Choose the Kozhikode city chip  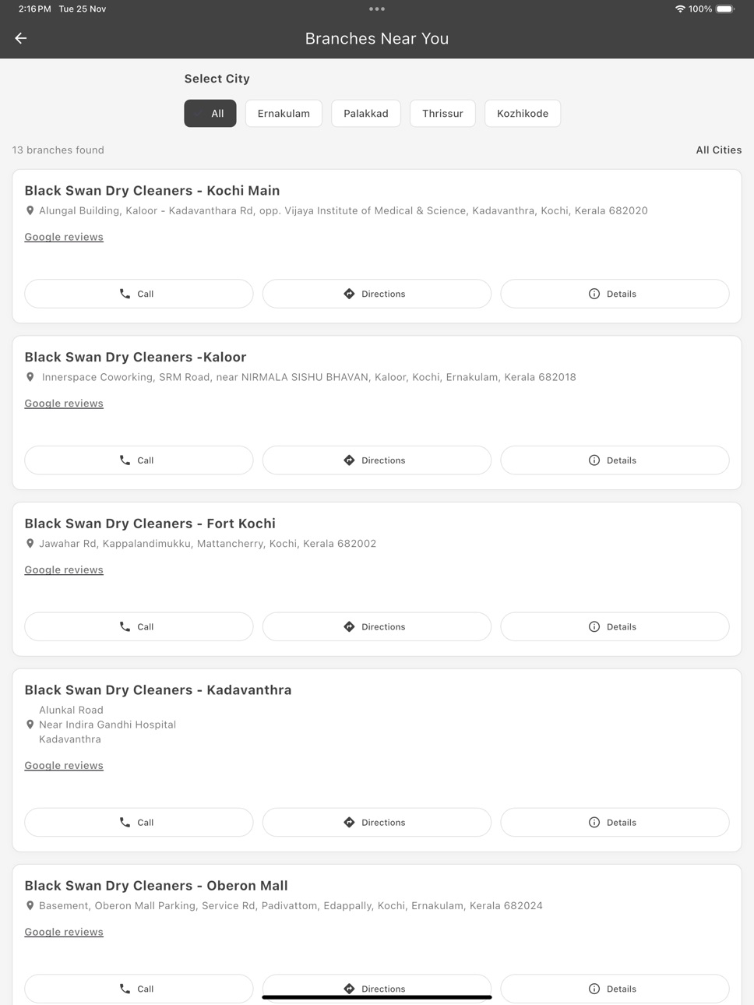click(523, 113)
